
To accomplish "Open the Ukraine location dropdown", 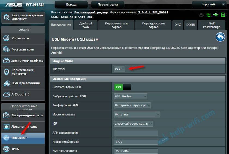I will tap(137, 115).
